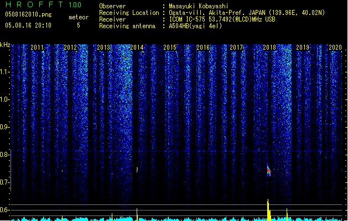The height and width of the screenshot is (221, 348).
Task: Click the tallest yellow intensity spike near 2018
Action: 269,210
